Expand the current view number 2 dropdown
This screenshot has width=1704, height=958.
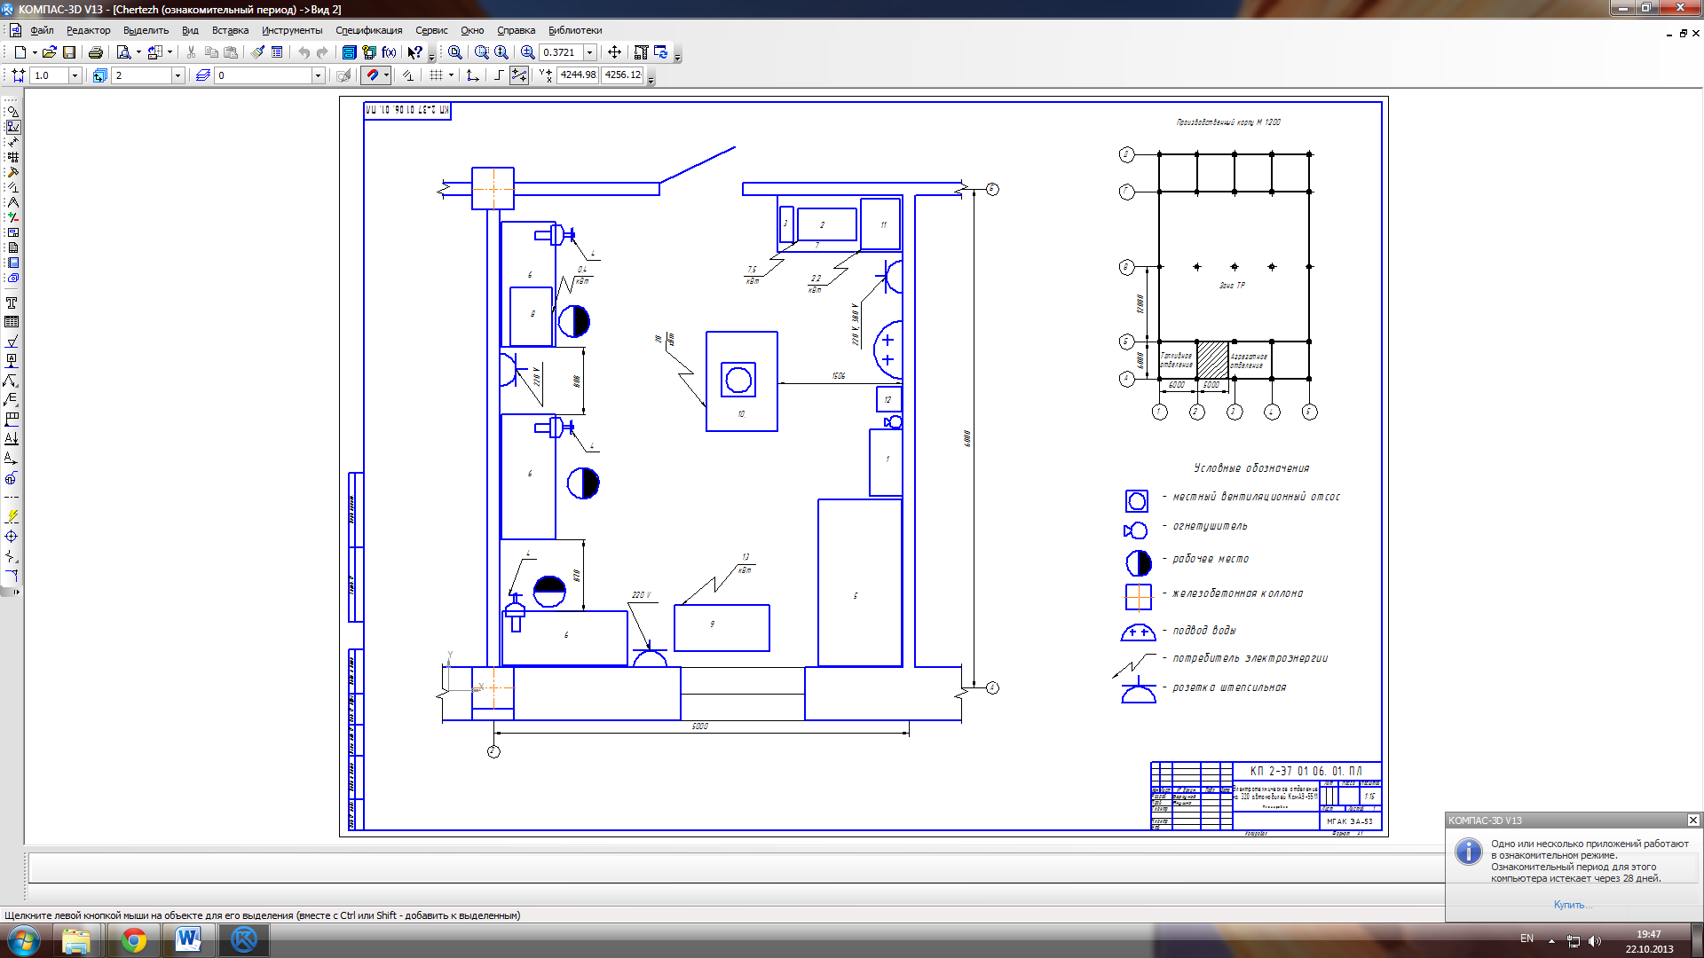[177, 75]
